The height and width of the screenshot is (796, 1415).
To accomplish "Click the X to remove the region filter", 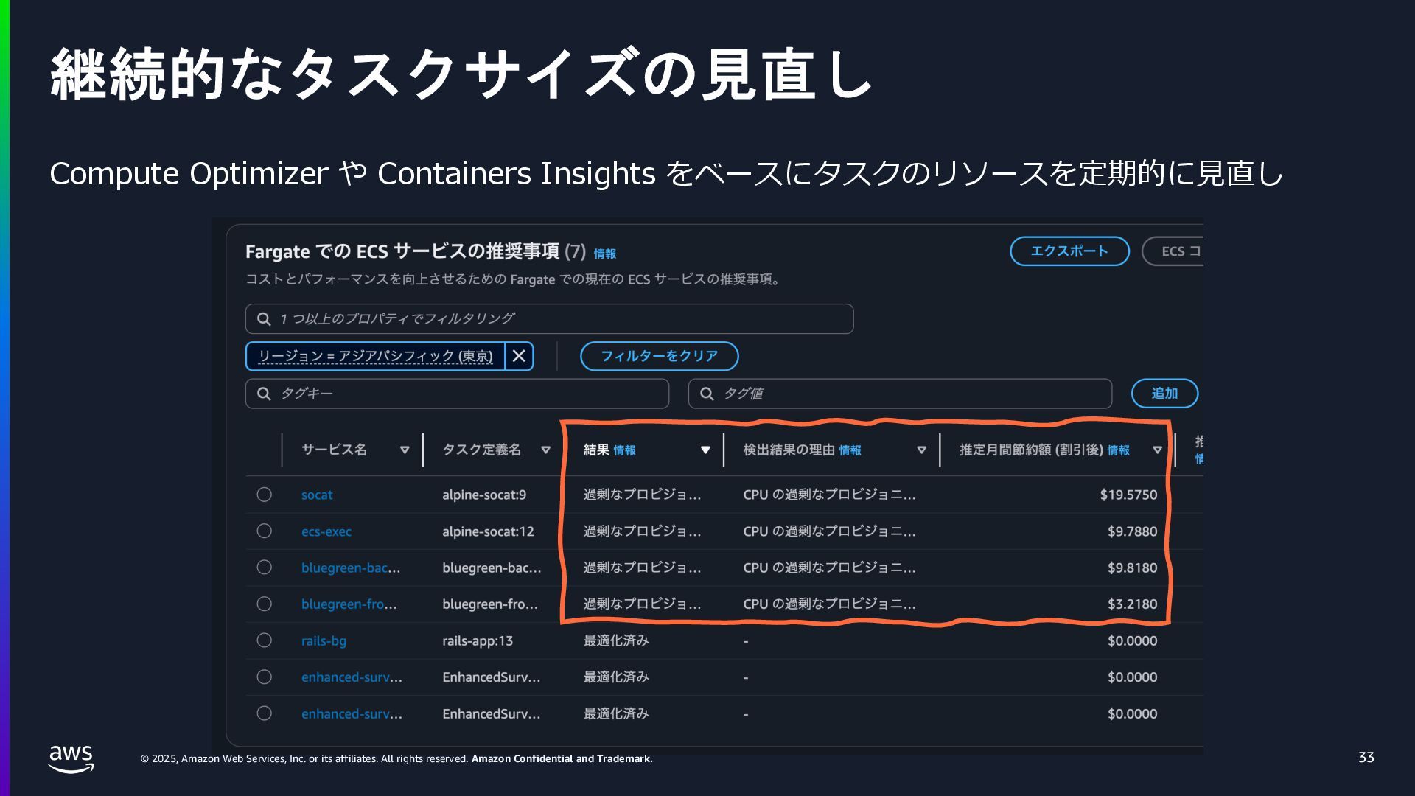I will click(519, 356).
